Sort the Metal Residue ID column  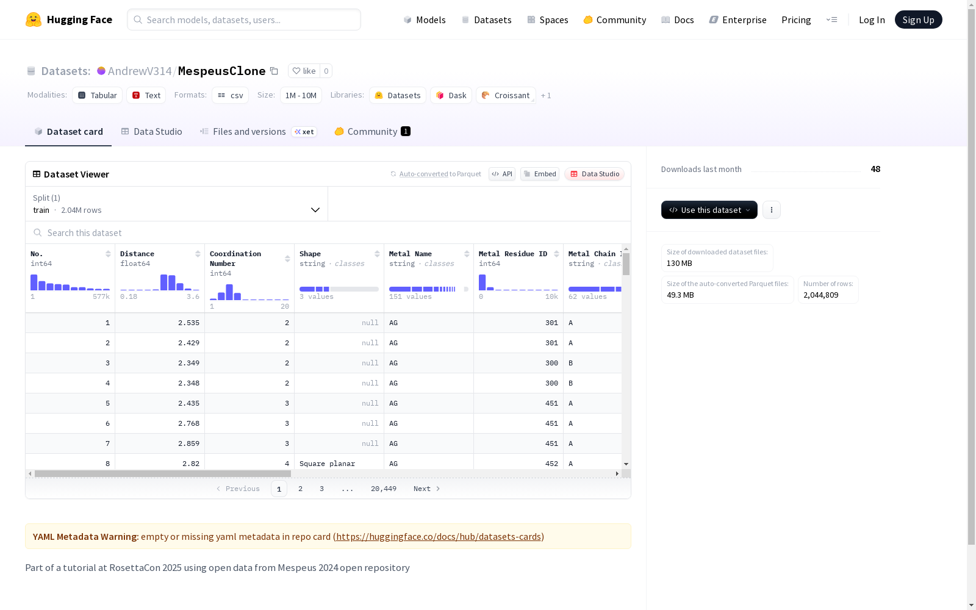point(556,254)
